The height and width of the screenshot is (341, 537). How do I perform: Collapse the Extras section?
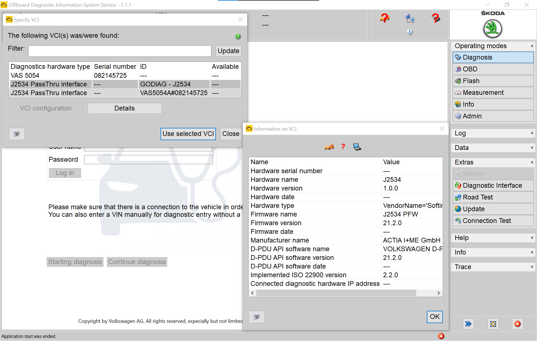(493, 162)
